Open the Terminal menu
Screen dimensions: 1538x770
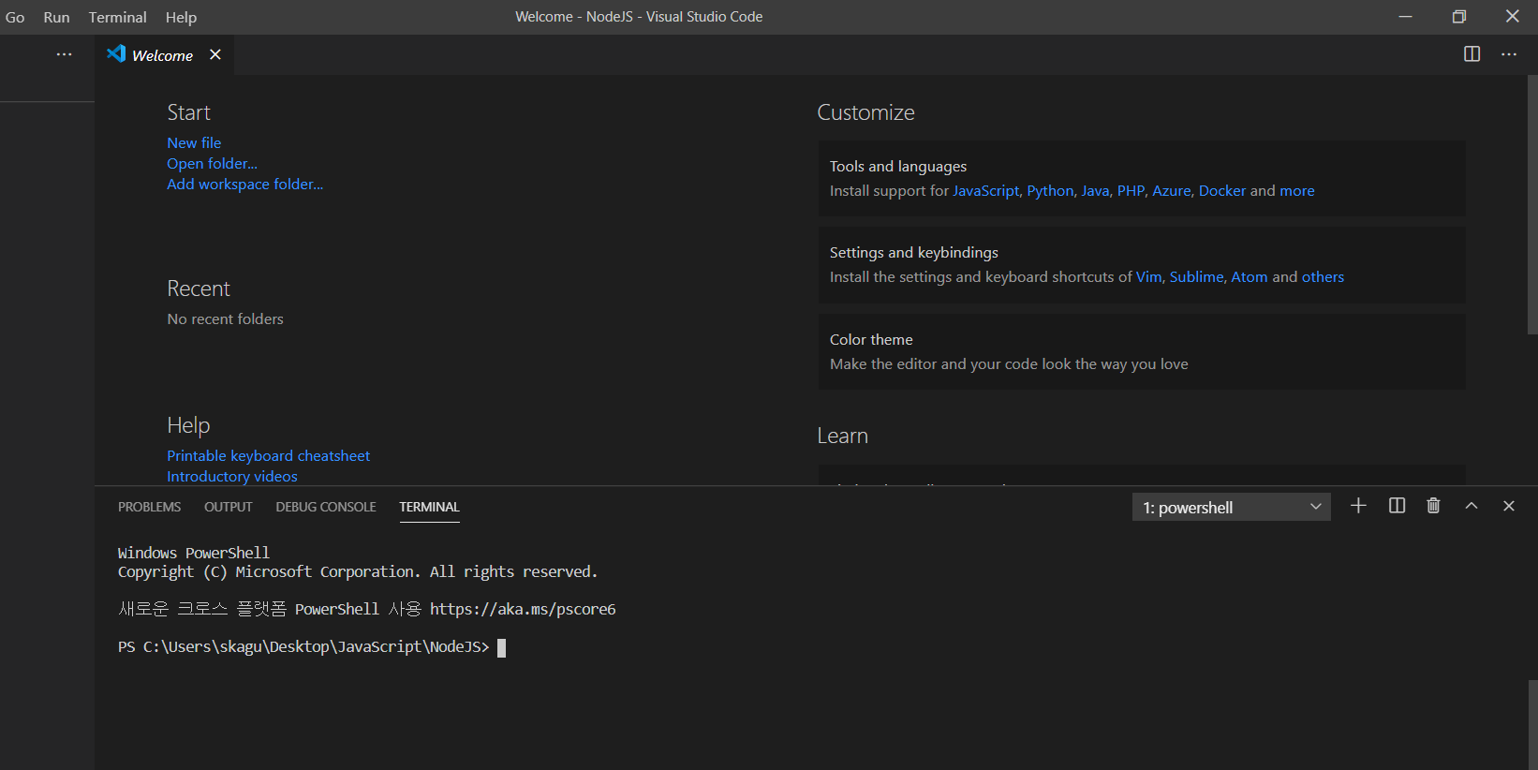(117, 17)
